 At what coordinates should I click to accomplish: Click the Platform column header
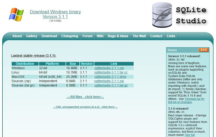[52, 64]
